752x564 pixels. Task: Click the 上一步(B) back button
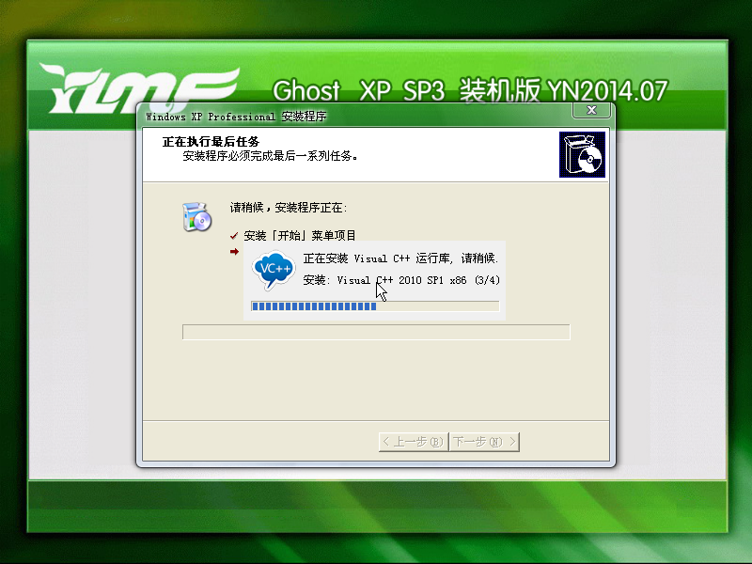coord(414,442)
